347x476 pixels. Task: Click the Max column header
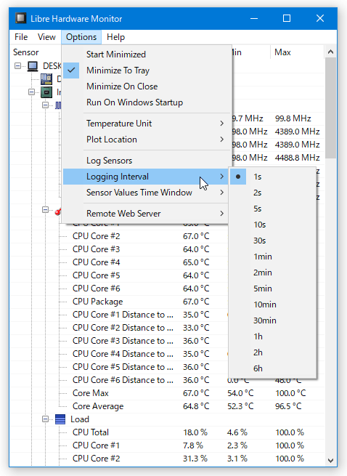[297, 52]
